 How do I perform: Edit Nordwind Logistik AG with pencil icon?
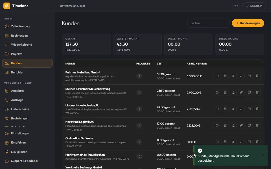coord(241,125)
